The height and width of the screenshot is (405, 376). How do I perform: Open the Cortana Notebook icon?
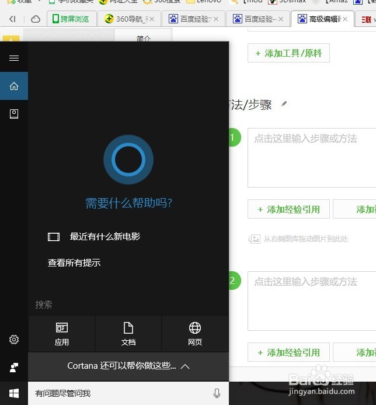click(x=14, y=114)
